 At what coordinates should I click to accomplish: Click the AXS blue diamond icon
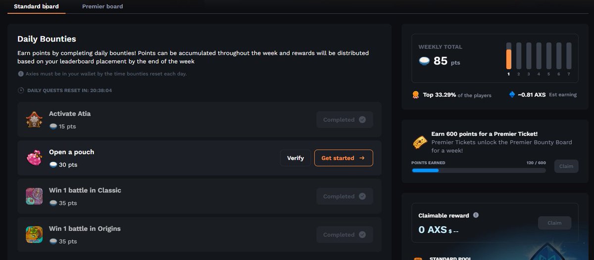pos(512,94)
